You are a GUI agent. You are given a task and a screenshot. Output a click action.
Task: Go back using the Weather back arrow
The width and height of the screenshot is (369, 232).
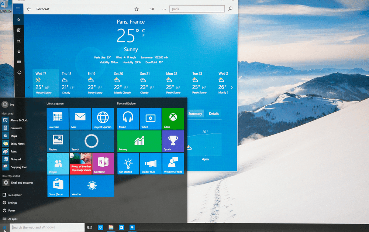pos(29,9)
